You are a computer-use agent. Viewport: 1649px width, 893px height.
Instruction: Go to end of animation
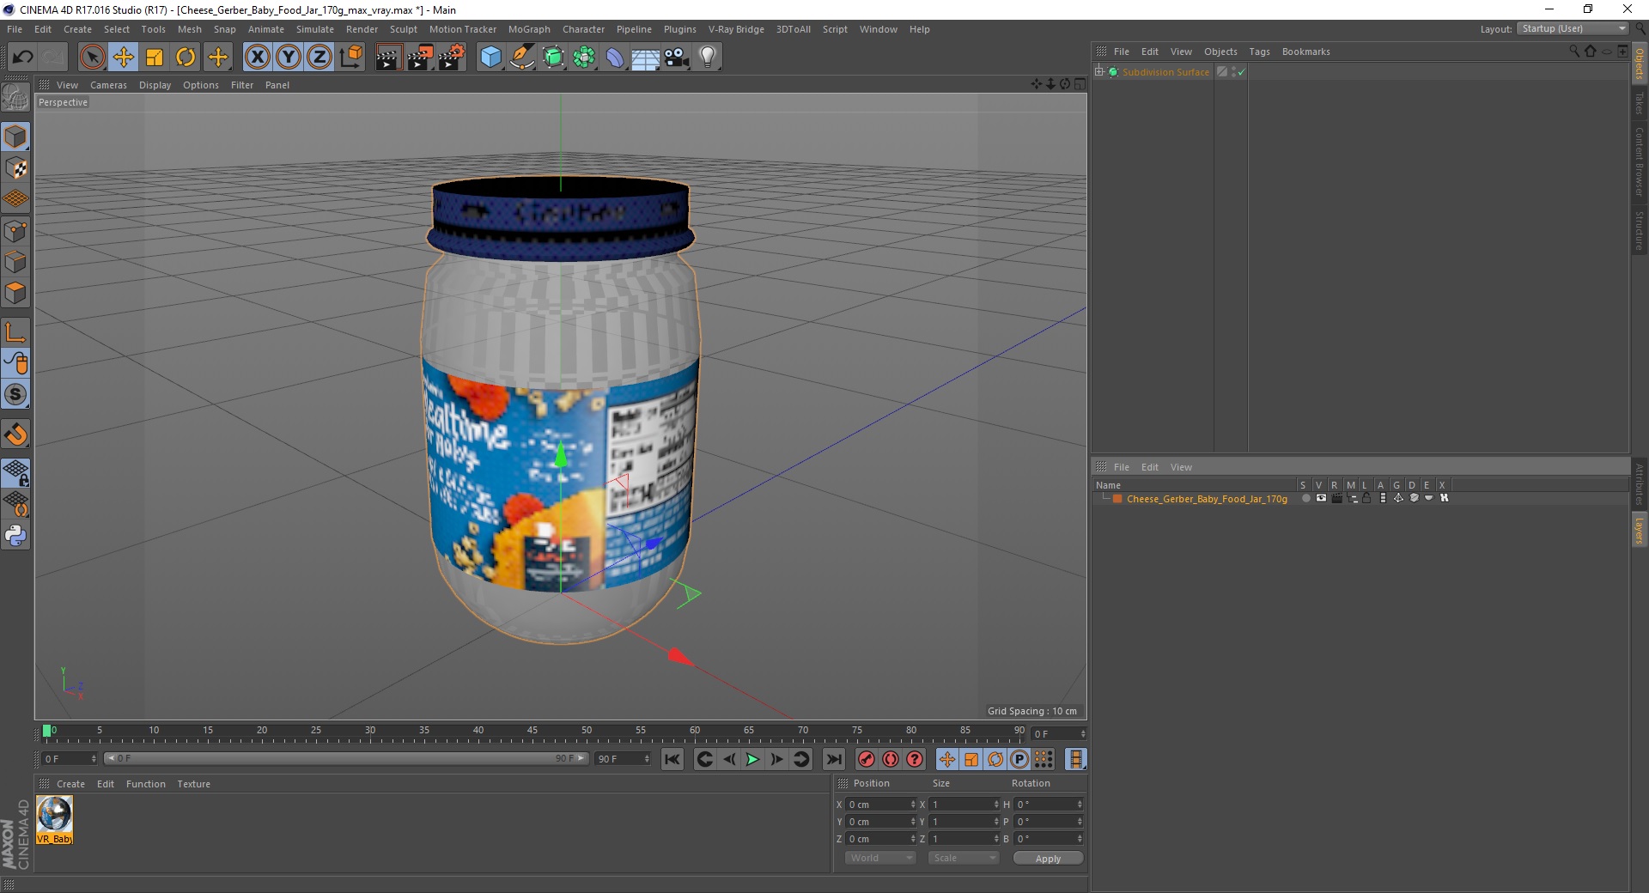coord(833,759)
